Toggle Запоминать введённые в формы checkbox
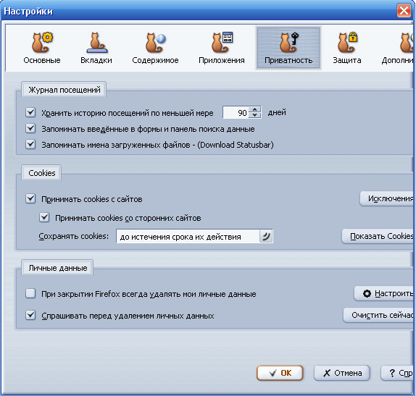The image size is (416, 396). coord(30,129)
